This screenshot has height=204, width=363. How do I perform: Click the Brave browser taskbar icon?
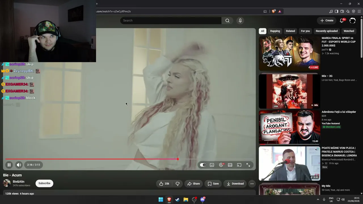tap(169, 199)
